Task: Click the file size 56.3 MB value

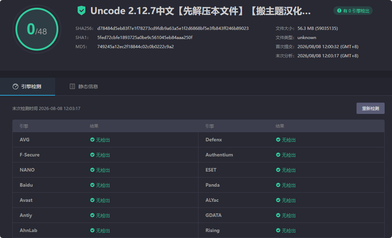Action: 318,28
